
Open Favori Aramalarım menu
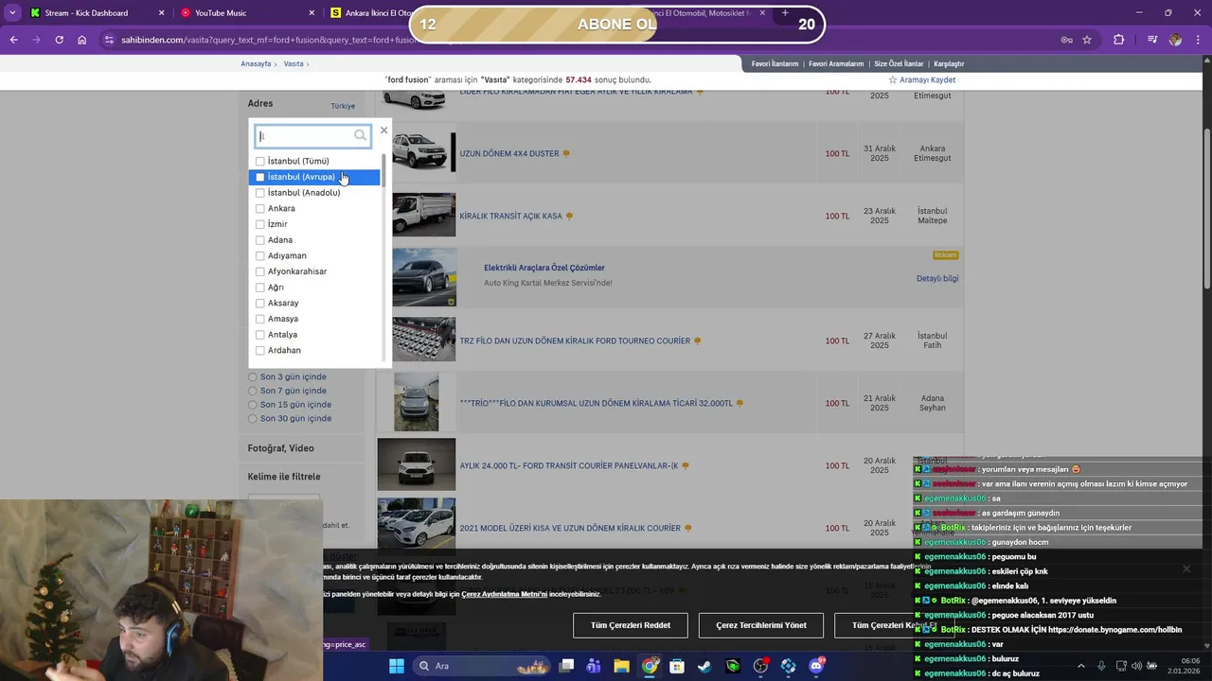click(836, 63)
